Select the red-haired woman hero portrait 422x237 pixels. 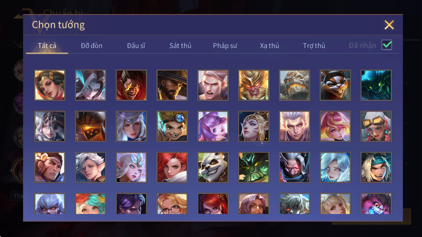tap(172, 167)
